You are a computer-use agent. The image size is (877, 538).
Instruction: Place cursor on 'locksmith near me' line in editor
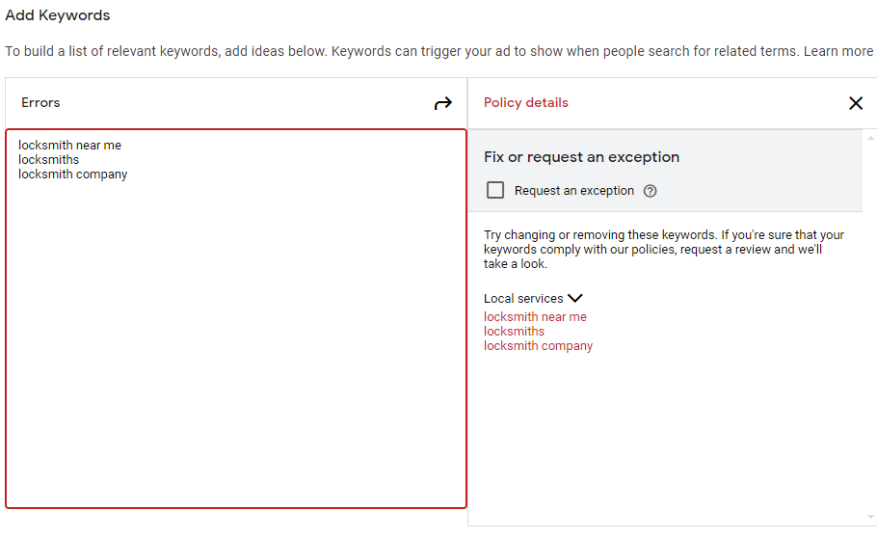[x=69, y=145]
